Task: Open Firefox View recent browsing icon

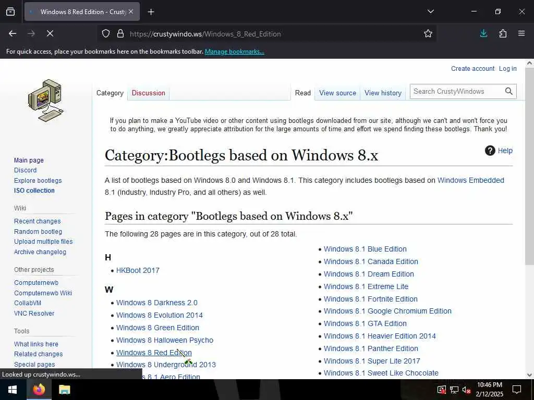Action: [10, 11]
